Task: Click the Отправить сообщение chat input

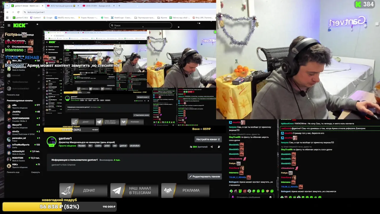Action: coord(251,197)
